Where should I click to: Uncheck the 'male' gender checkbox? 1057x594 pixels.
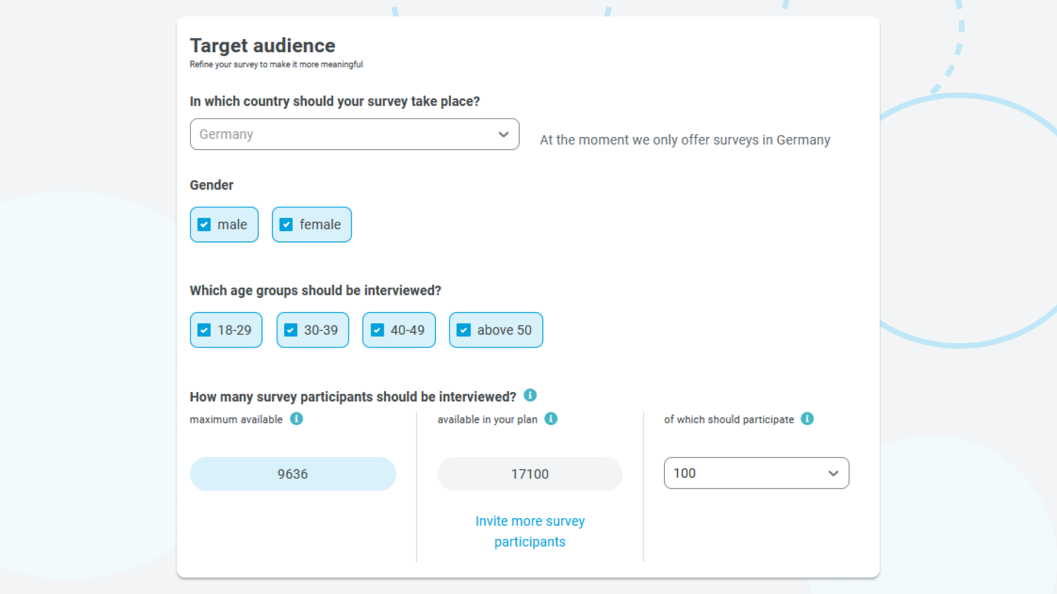point(204,224)
